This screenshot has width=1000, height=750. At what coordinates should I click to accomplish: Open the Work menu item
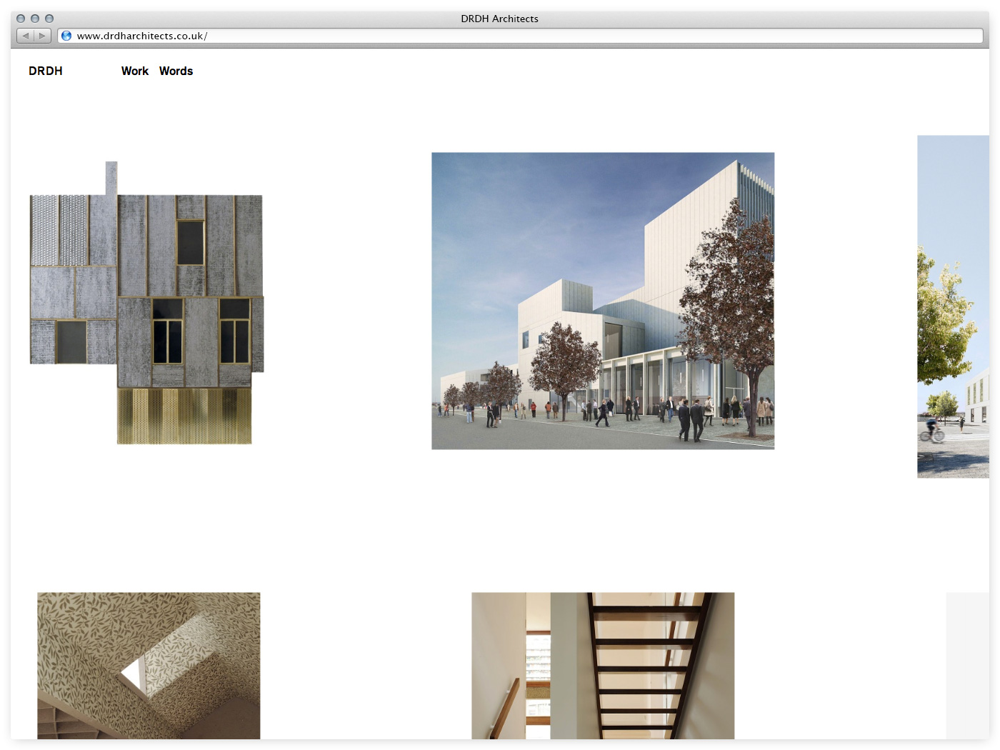(x=134, y=71)
